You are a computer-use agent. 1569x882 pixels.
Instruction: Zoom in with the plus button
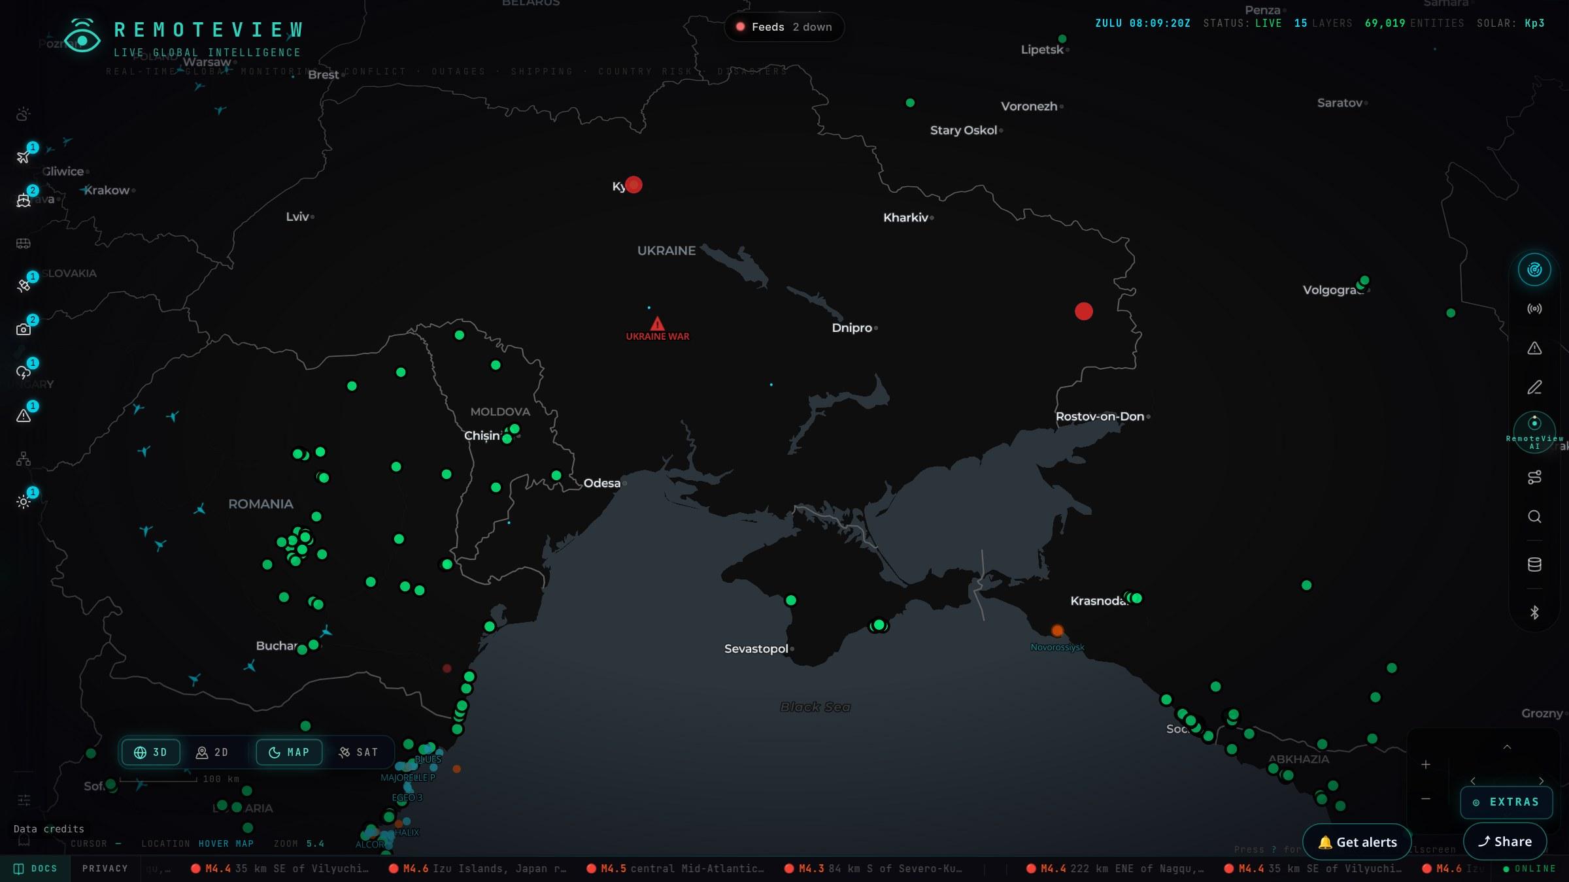click(1426, 764)
